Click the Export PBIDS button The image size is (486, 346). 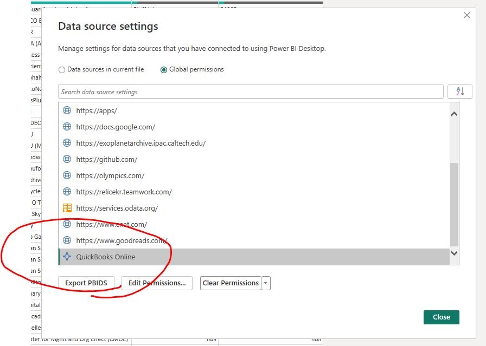pos(86,283)
